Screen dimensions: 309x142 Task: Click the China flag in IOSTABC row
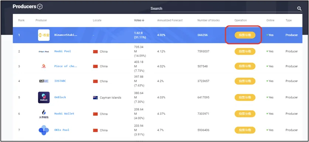point(95,81)
